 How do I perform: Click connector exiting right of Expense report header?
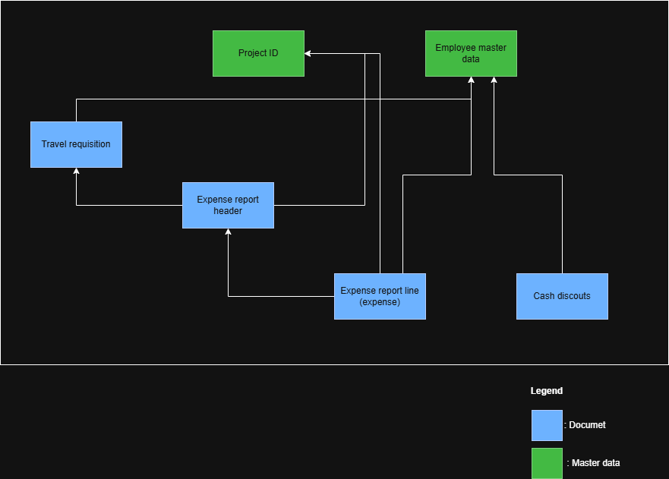tap(319, 205)
